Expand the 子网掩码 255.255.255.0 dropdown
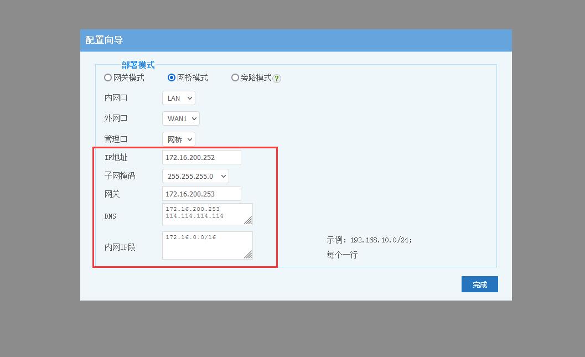585x357 pixels. click(195, 176)
